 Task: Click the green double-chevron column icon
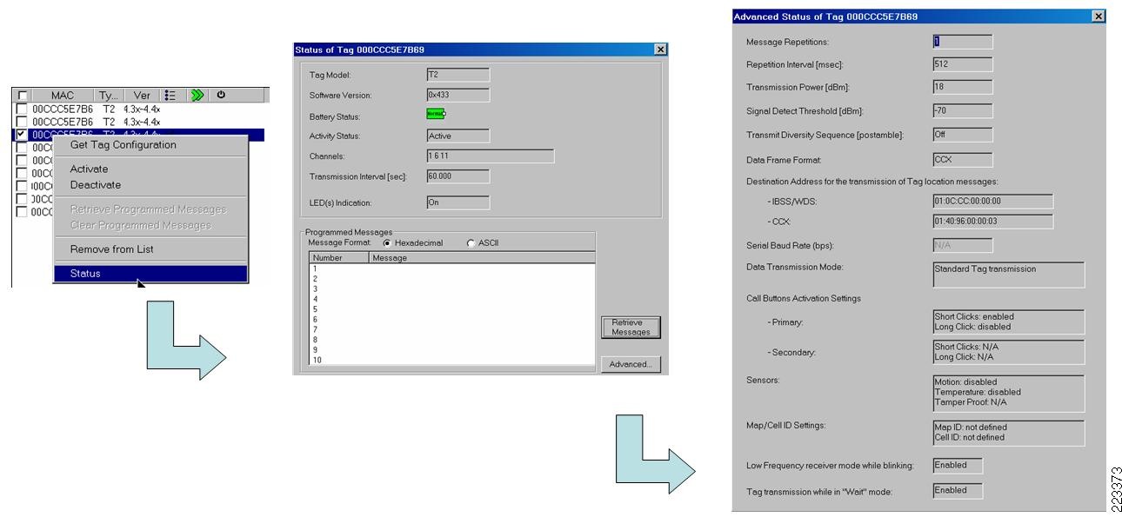(197, 95)
